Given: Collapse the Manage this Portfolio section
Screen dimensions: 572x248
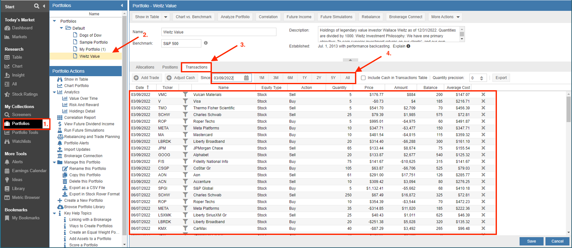Looking at the screenshot, I should (54, 162).
